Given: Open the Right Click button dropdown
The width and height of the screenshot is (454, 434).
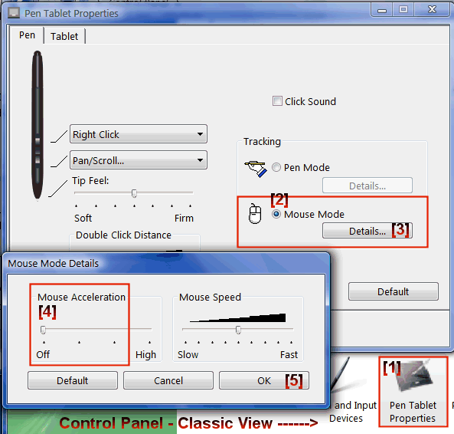Looking at the screenshot, I should pyautogui.click(x=139, y=134).
